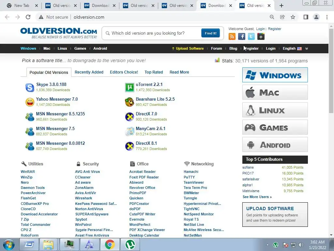Open the WinRAR link under Utilities
This screenshot has height=251, width=334.
[28, 172]
